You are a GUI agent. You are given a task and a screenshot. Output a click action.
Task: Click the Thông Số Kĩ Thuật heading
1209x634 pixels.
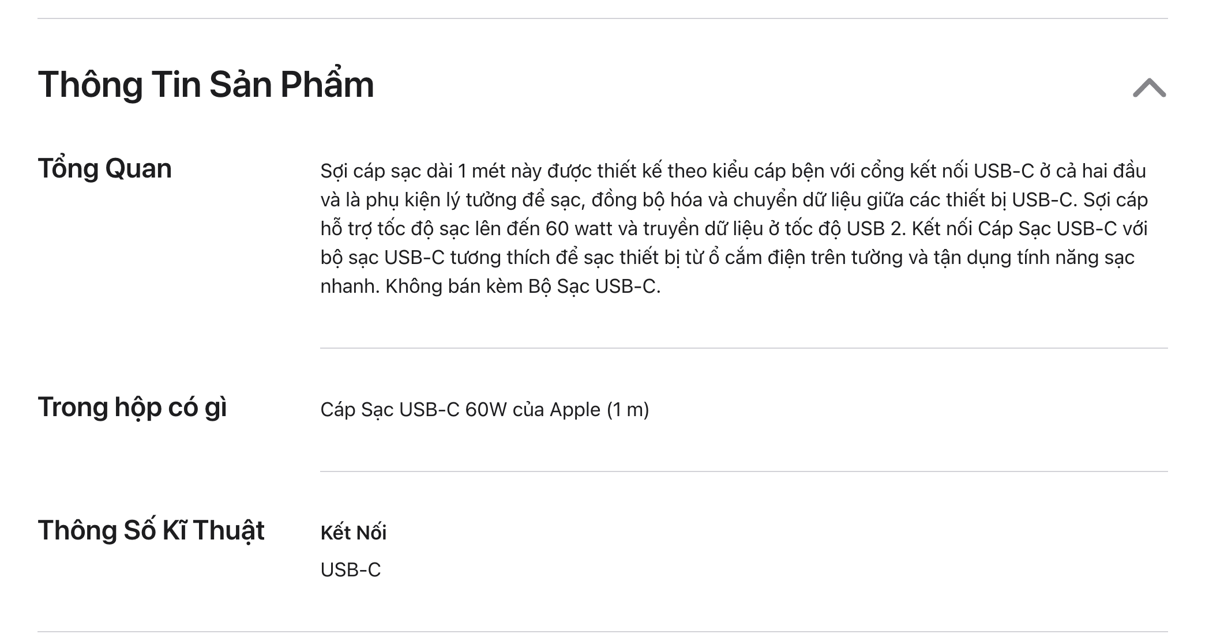(151, 530)
